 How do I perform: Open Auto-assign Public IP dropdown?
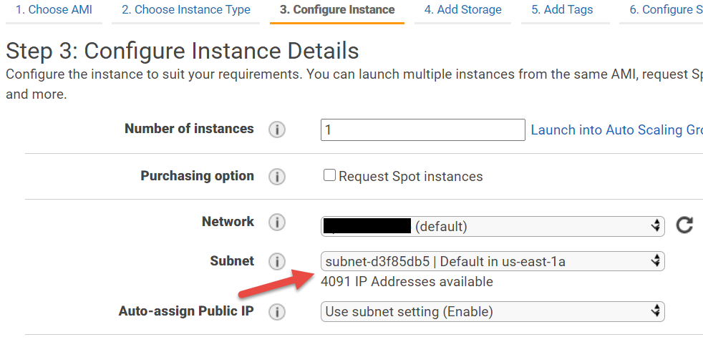tap(493, 311)
